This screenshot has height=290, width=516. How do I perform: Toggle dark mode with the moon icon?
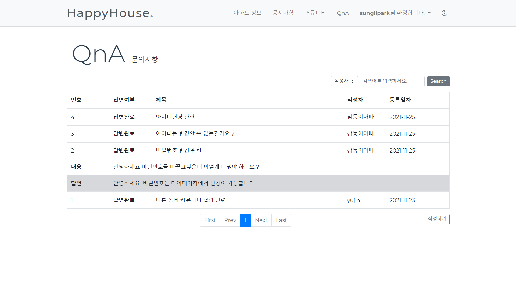click(444, 13)
